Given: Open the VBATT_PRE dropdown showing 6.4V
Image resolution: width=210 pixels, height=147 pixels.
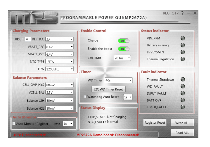Looking at the screenshot, I should click(x=60, y=54).
